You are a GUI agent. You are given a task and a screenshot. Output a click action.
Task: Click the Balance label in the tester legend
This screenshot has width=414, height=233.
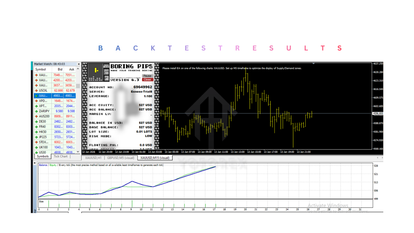(x=42, y=165)
